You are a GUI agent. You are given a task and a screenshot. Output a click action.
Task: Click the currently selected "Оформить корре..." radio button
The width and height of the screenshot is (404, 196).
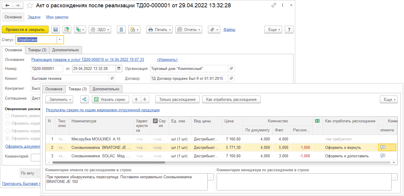tap(8, 139)
